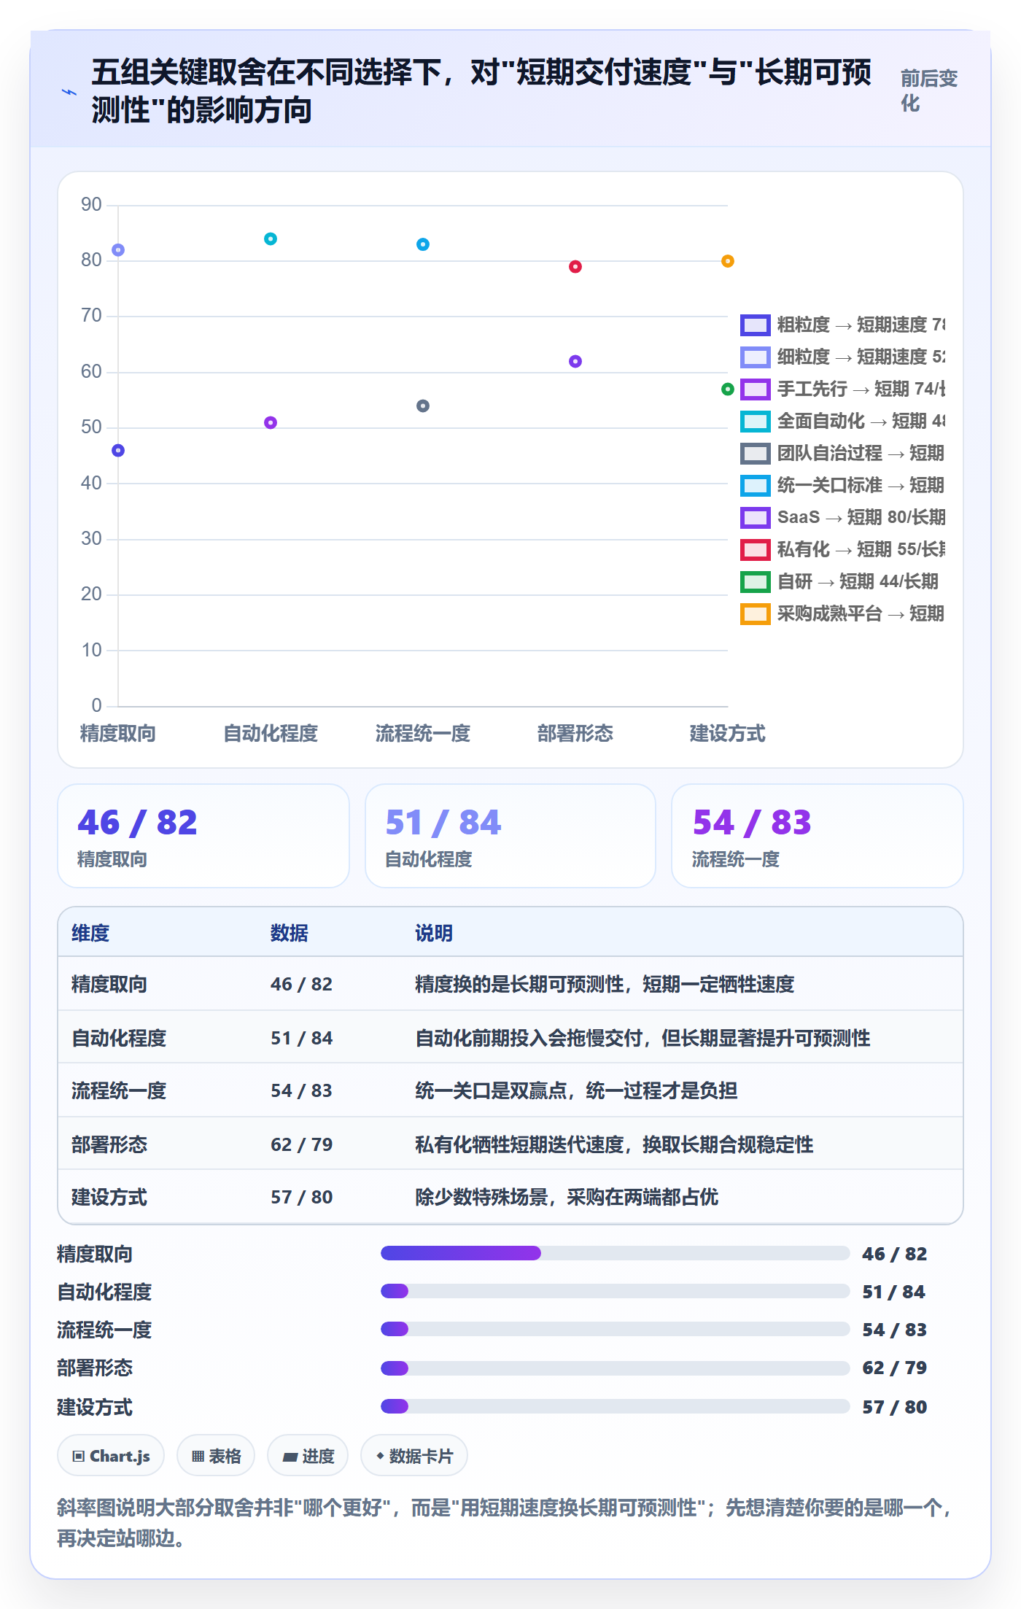Viewport: 1021px width, 1609px height.
Task: Click the 维度 table column header
Action: pos(90,933)
